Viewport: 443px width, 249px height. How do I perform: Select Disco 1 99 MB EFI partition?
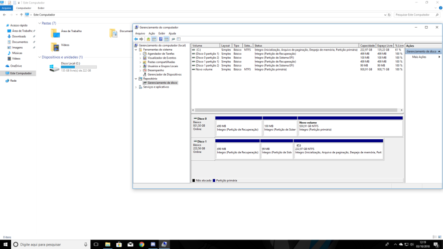tap(276, 149)
